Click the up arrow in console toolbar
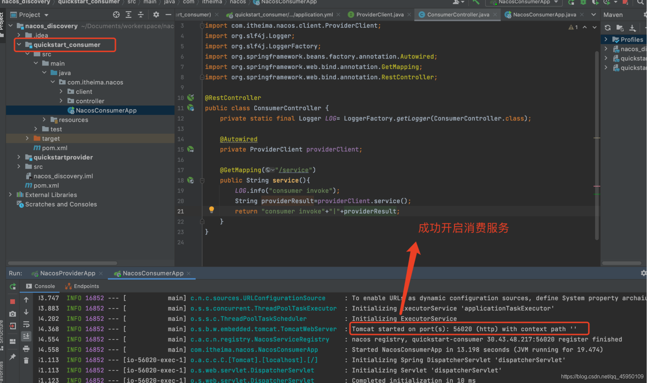The width and height of the screenshot is (647, 383). 26,300
